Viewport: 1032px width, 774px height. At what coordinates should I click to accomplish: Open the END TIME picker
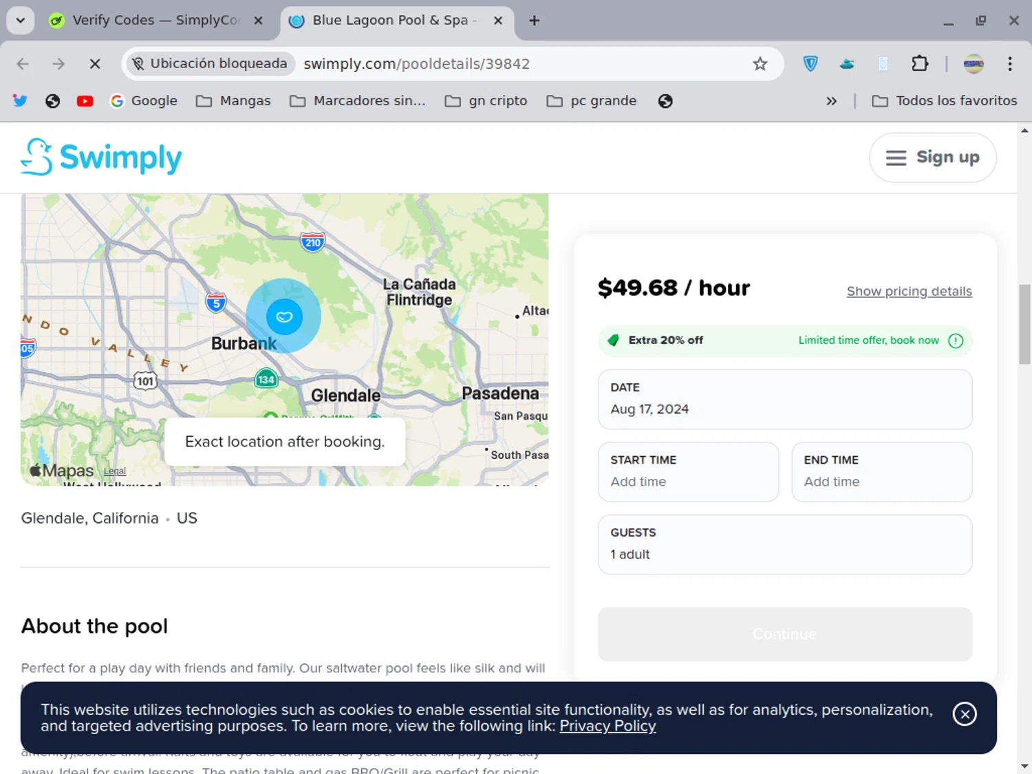[x=881, y=471]
